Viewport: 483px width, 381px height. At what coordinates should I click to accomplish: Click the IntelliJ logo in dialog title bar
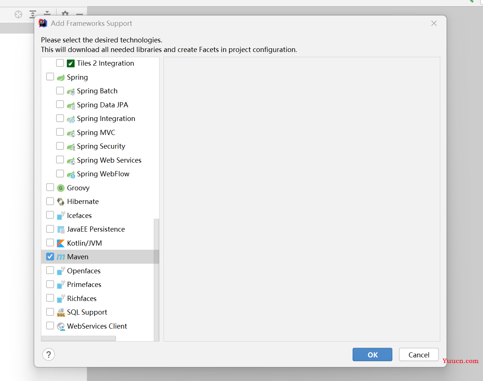43,23
